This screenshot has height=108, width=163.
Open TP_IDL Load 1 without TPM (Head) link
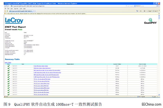point(42,84)
